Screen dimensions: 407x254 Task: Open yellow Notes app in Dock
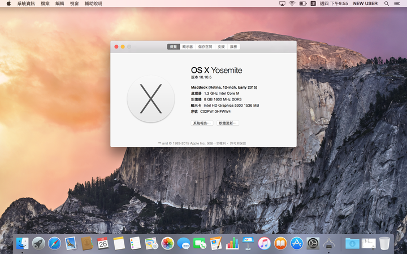[119, 243]
